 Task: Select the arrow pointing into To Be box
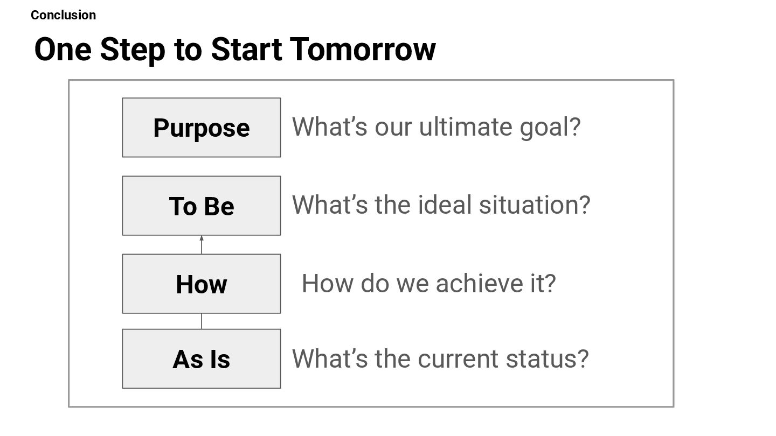202,245
